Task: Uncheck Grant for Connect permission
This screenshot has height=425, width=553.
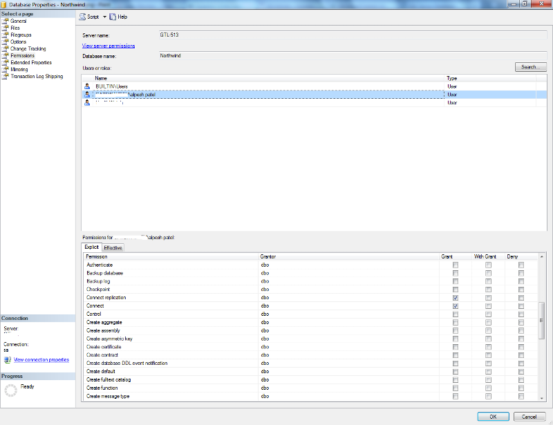Action: [456, 305]
